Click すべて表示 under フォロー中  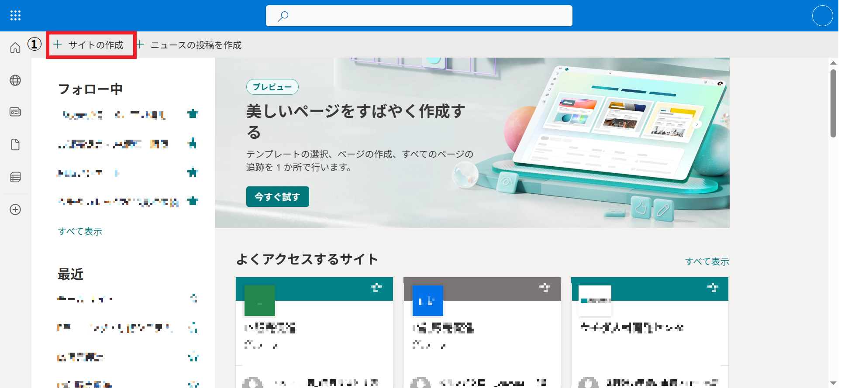point(80,231)
